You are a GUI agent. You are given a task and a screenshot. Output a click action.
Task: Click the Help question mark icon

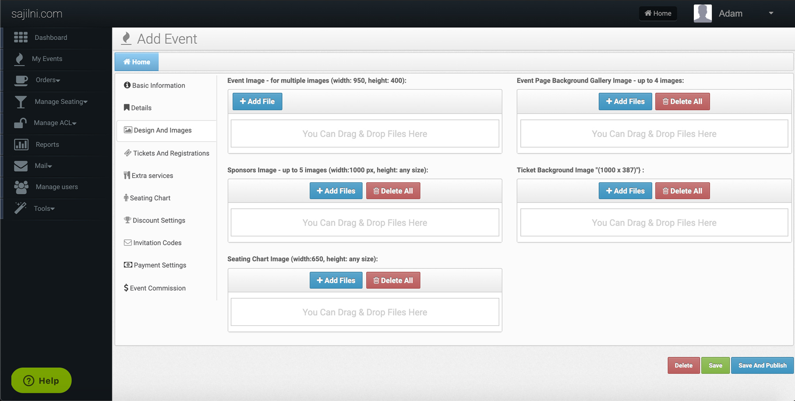(x=29, y=381)
